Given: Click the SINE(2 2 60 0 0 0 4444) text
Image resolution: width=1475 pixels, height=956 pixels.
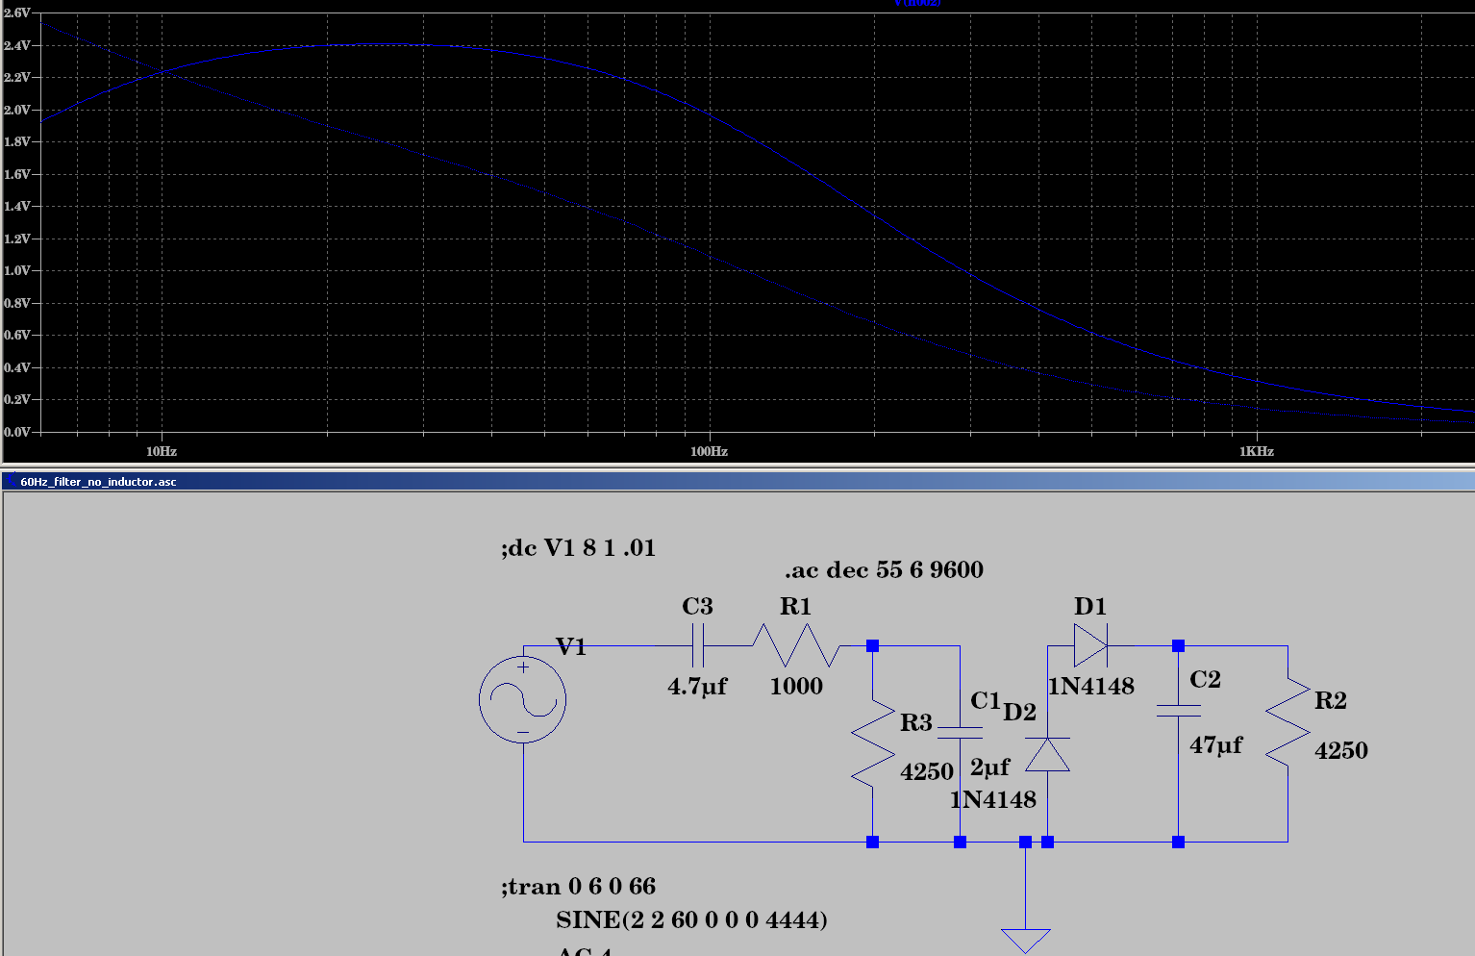Looking at the screenshot, I should point(691,920).
